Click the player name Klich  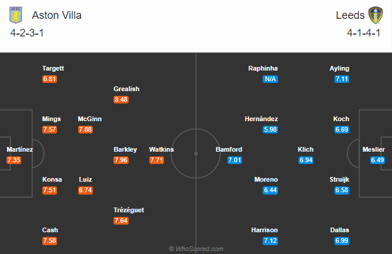(x=306, y=149)
